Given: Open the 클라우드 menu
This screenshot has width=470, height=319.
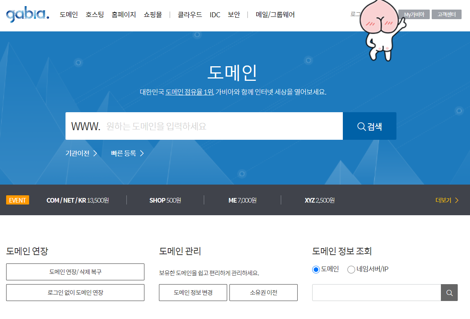Looking at the screenshot, I should pyautogui.click(x=190, y=15).
